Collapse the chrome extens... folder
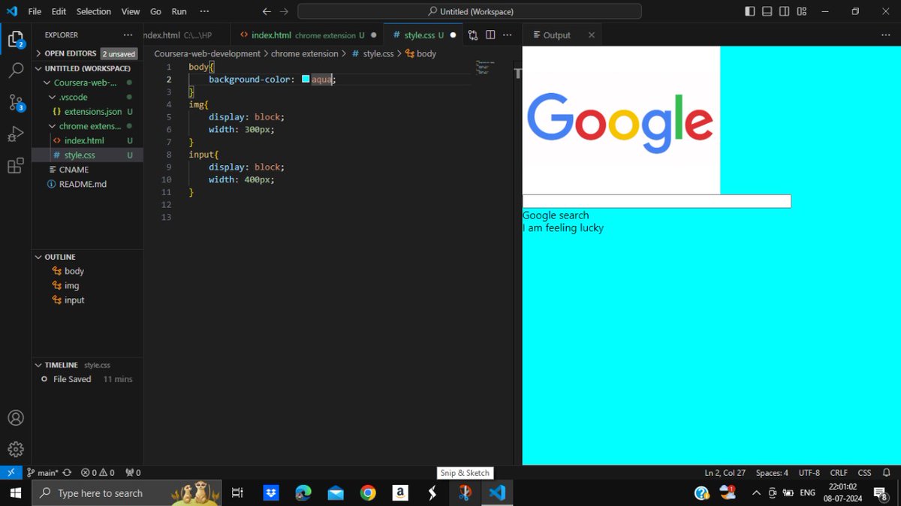Image resolution: width=901 pixels, height=506 pixels. point(87,126)
